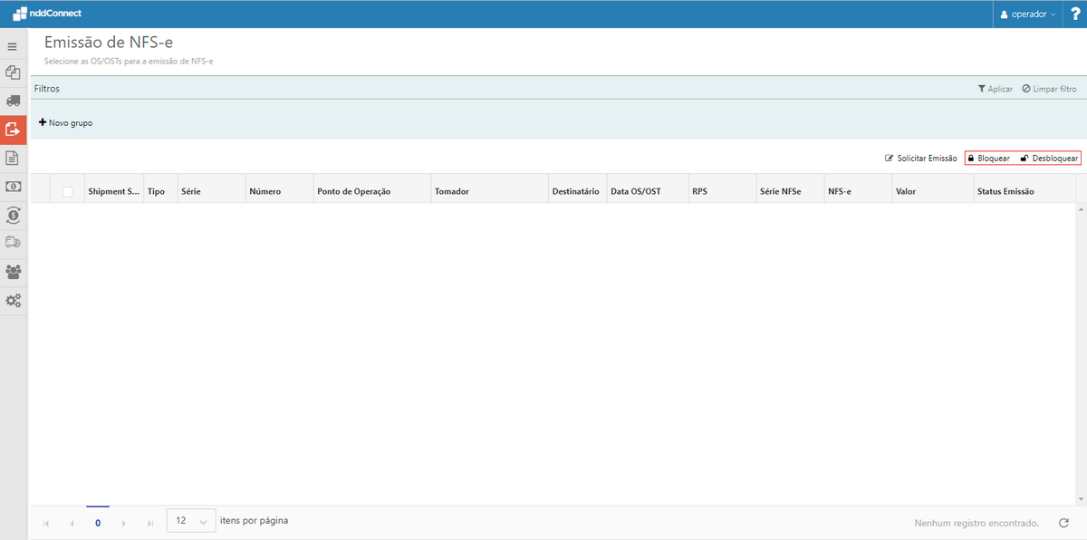Expand the operador user dropdown
Viewport: 1087px width, 540px height.
coord(1027,14)
